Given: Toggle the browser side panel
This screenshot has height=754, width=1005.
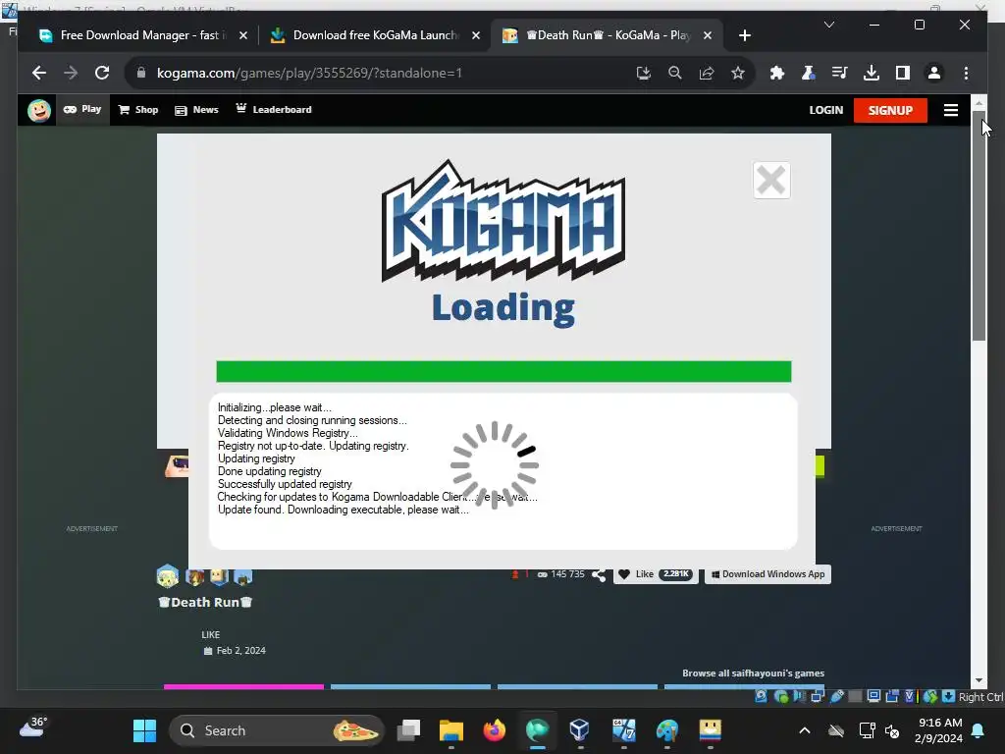Looking at the screenshot, I should click(903, 73).
